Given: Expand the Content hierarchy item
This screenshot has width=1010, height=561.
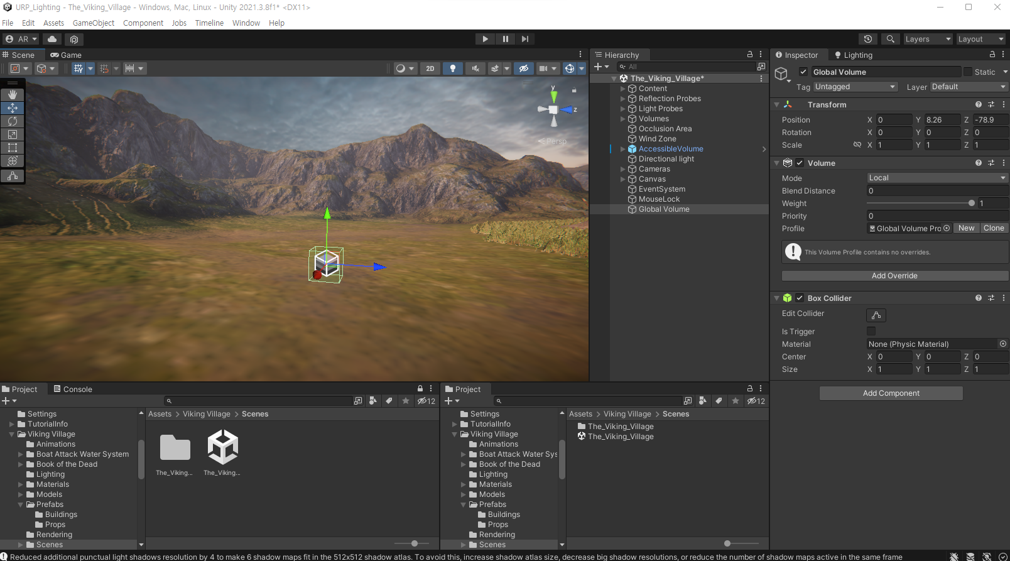Looking at the screenshot, I should 622,89.
